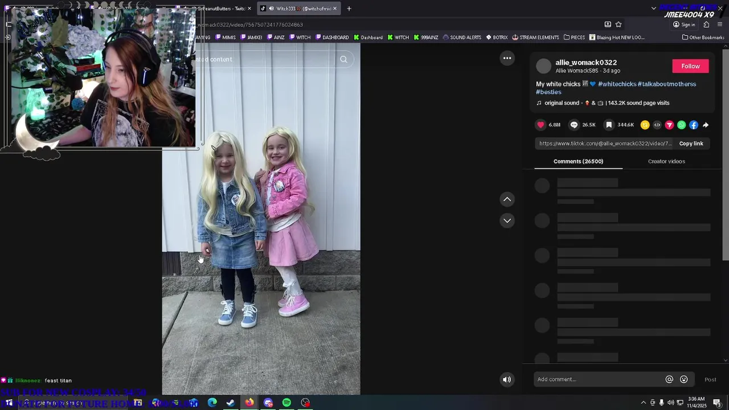This screenshot has height=410, width=729.
Task: Switch to Creator videos tab
Action: pyautogui.click(x=666, y=161)
